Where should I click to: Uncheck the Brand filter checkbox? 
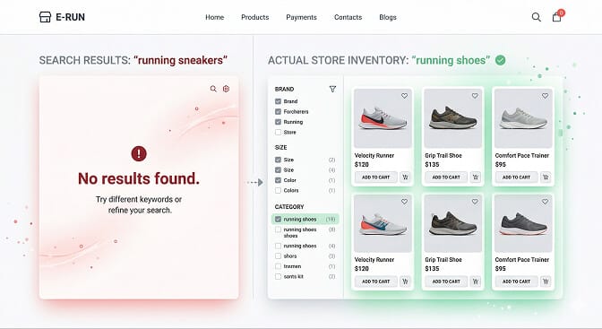tap(278, 101)
